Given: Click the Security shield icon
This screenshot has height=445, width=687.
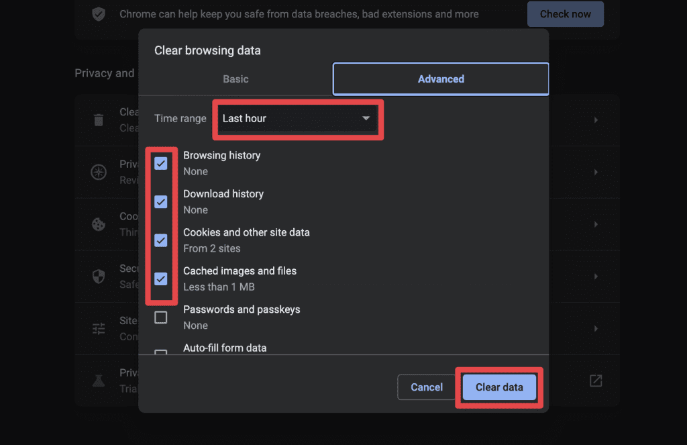Looking at the screenshot, I should click(x=99, y=277).
